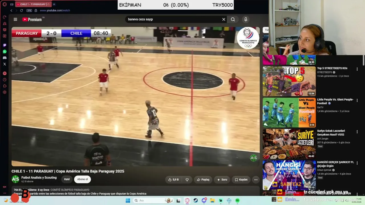Image resolution: width=365 pixels, height=205 pixels.
Task: Toggle the VPN badge in address bar
Action: 29,11
